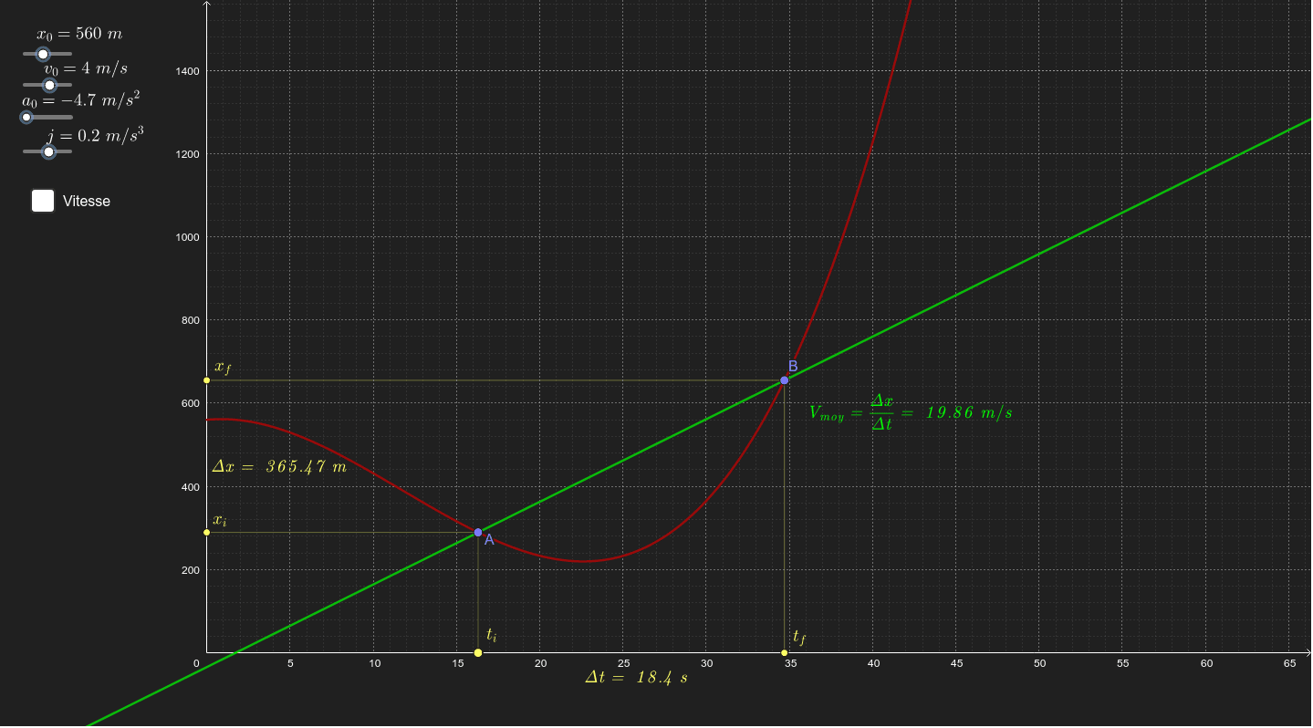Click the 65 tick label on the time axis
Screen dimensions: 1313x728
click(1289, 663)
